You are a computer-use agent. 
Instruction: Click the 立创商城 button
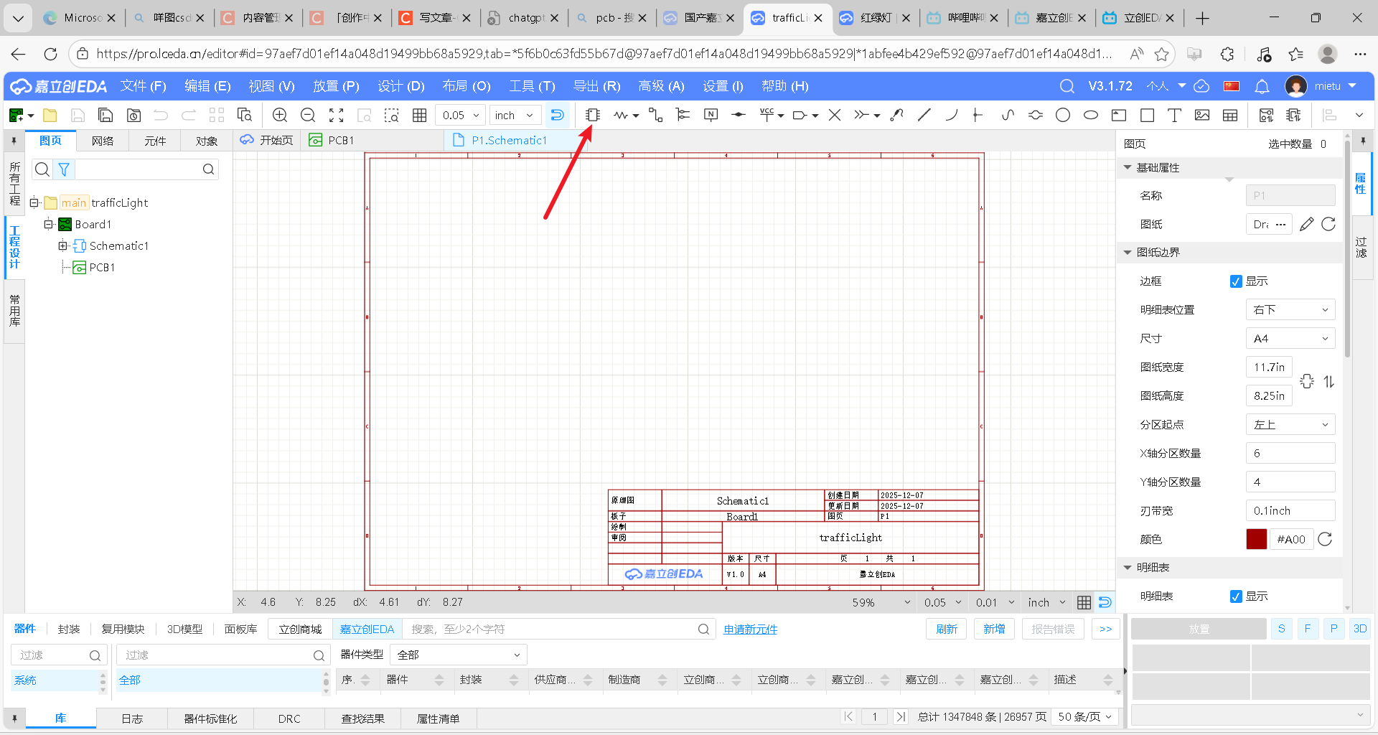pyautogui.click(x=300, y=629)
